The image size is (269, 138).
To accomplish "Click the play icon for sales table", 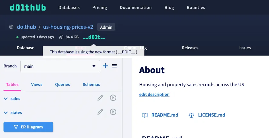I will click(x=113, y=98).
